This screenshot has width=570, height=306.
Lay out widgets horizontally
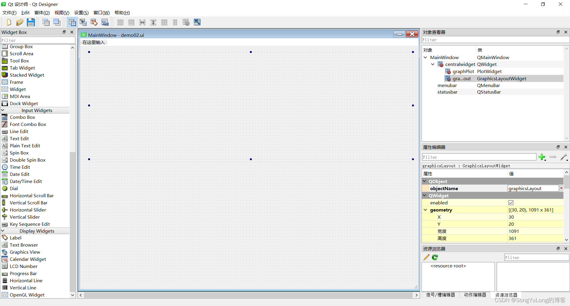(x=120, y=22)
